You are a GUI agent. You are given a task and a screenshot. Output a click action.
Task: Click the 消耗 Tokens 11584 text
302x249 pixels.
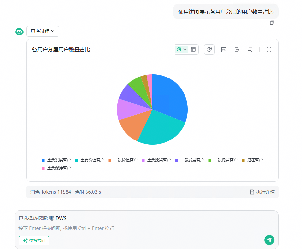tap(50, 192)
